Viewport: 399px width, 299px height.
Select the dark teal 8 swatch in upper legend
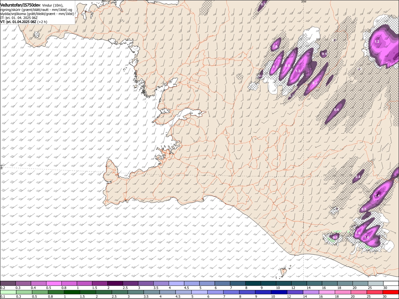click(x=253, y=283)
